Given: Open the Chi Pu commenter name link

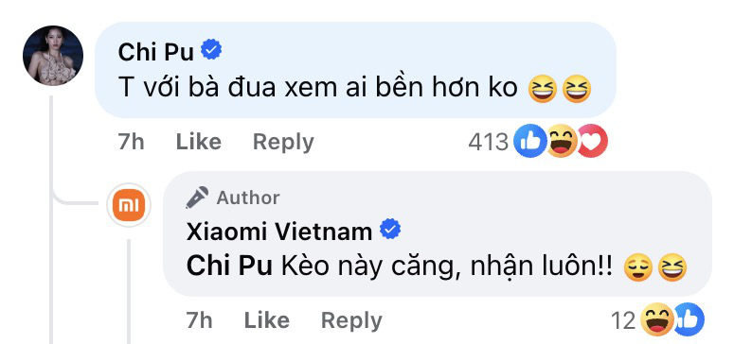Looking at the screenshot, I should 156,51.
